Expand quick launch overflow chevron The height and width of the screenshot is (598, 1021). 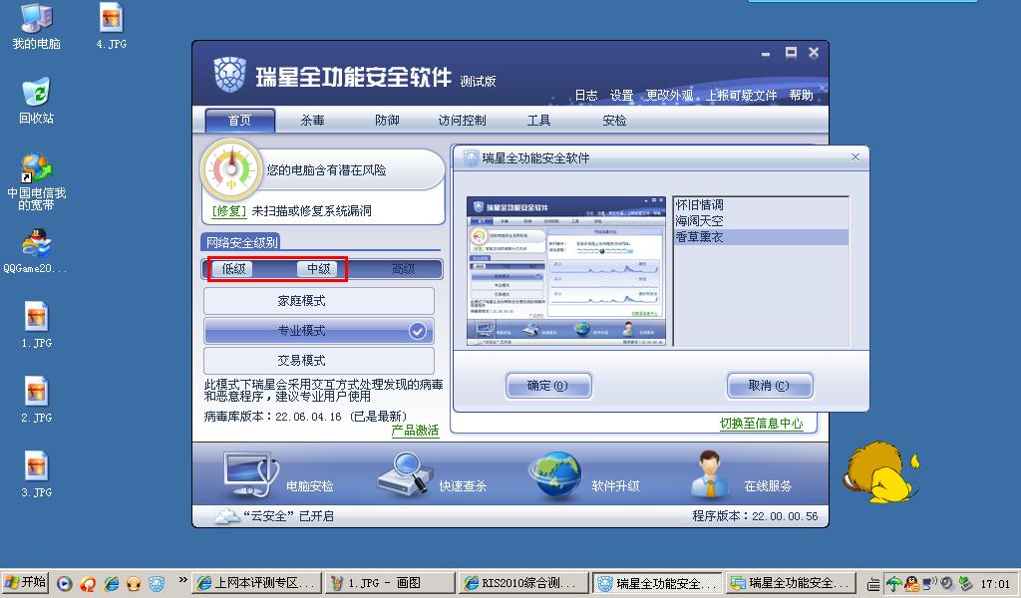[x=183, y=579]
